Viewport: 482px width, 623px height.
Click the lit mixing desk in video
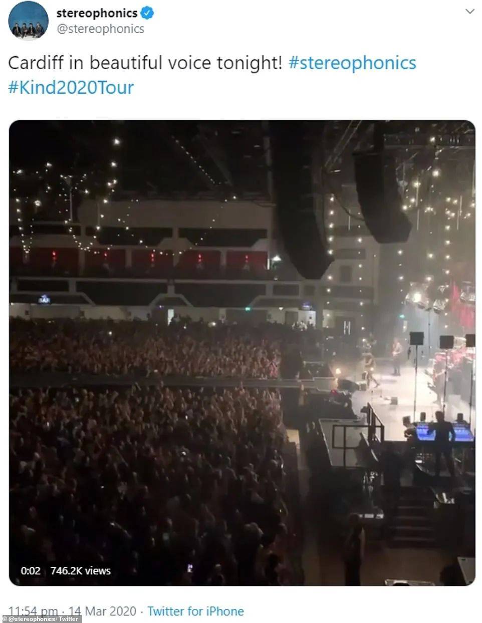[443, 432]
